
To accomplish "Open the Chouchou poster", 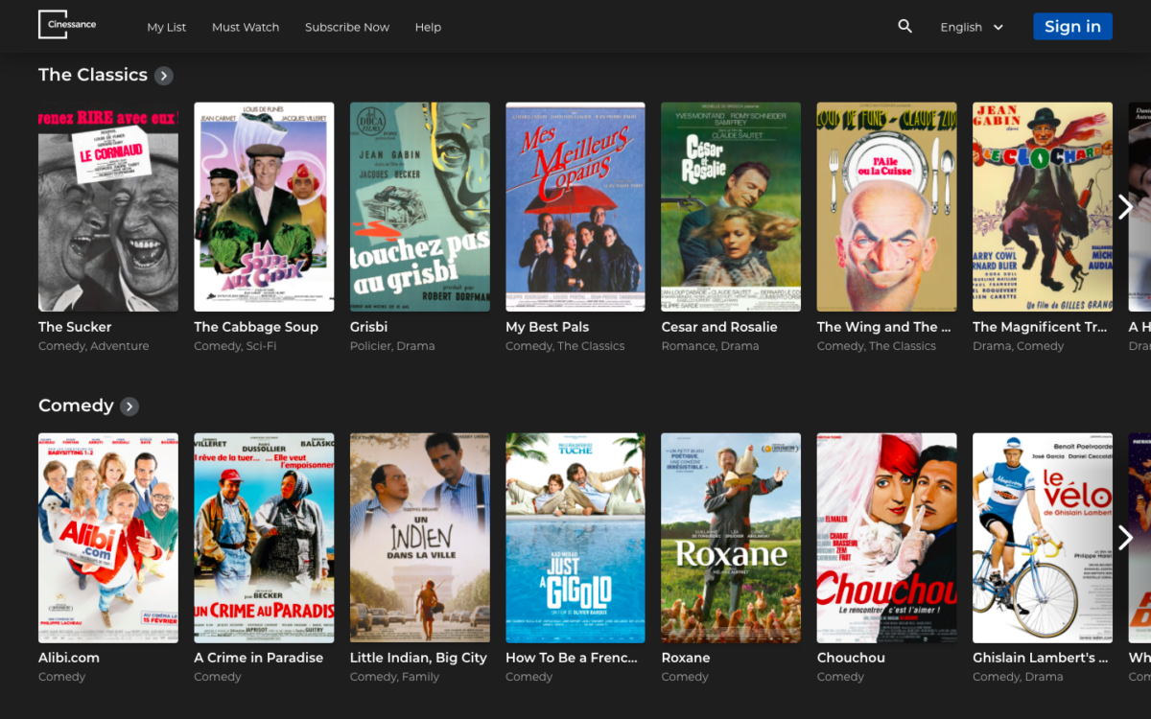I will click(887, 538).
